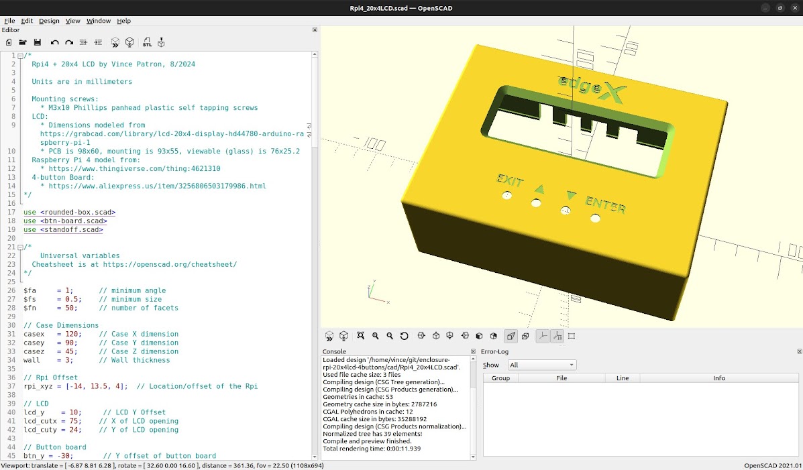Open the Edit menu
Image resolution: width=803 pixels, height=470 pixels.
(27, 21)
